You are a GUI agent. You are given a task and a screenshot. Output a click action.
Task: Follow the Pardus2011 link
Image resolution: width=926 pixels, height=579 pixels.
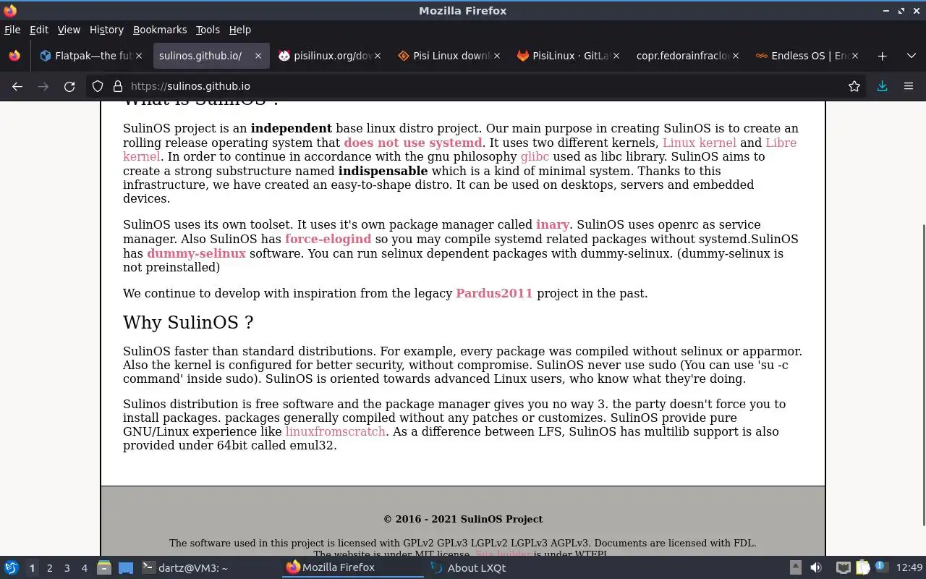pyautogui.click(x=494, y=293)
